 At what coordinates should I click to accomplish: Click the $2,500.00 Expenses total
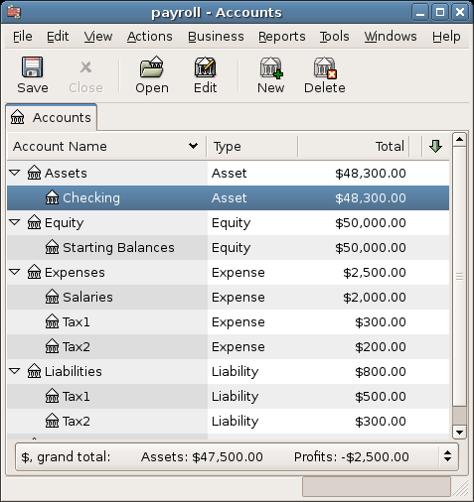click(x=375, y=272)
